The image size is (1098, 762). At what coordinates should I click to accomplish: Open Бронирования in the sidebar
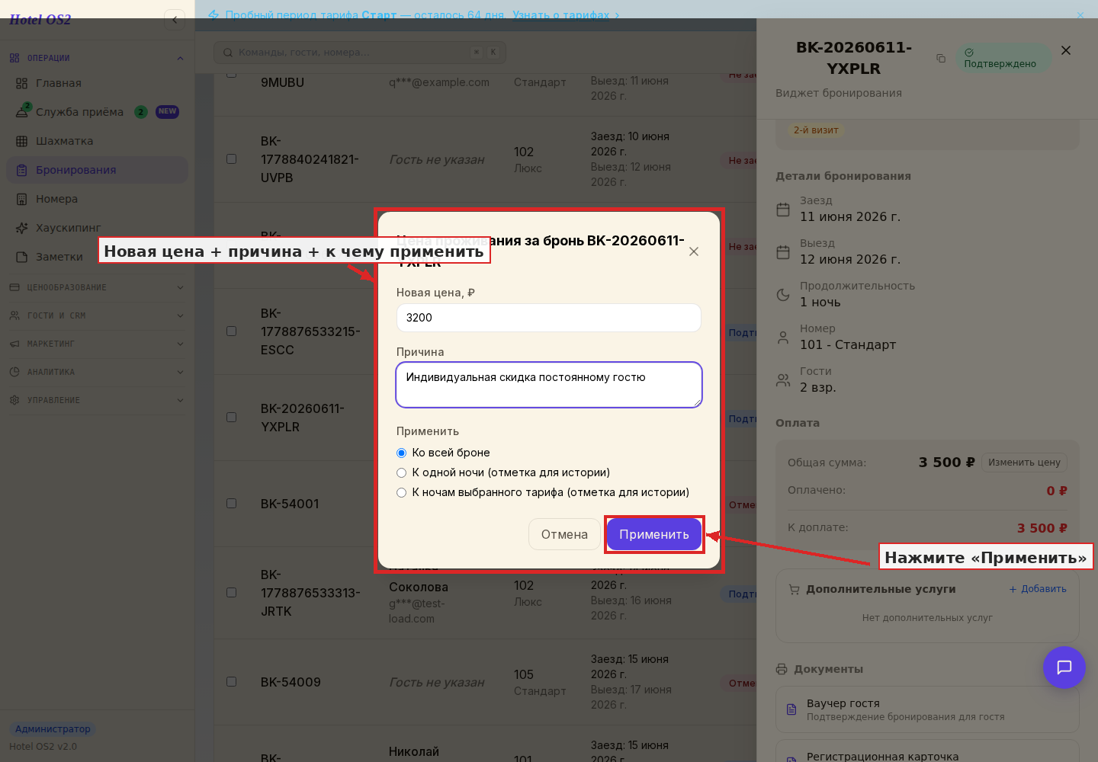tap(97, 170)
